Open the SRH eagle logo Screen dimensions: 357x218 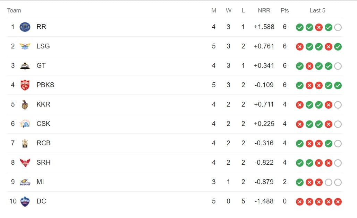click(x=25, y=163)
